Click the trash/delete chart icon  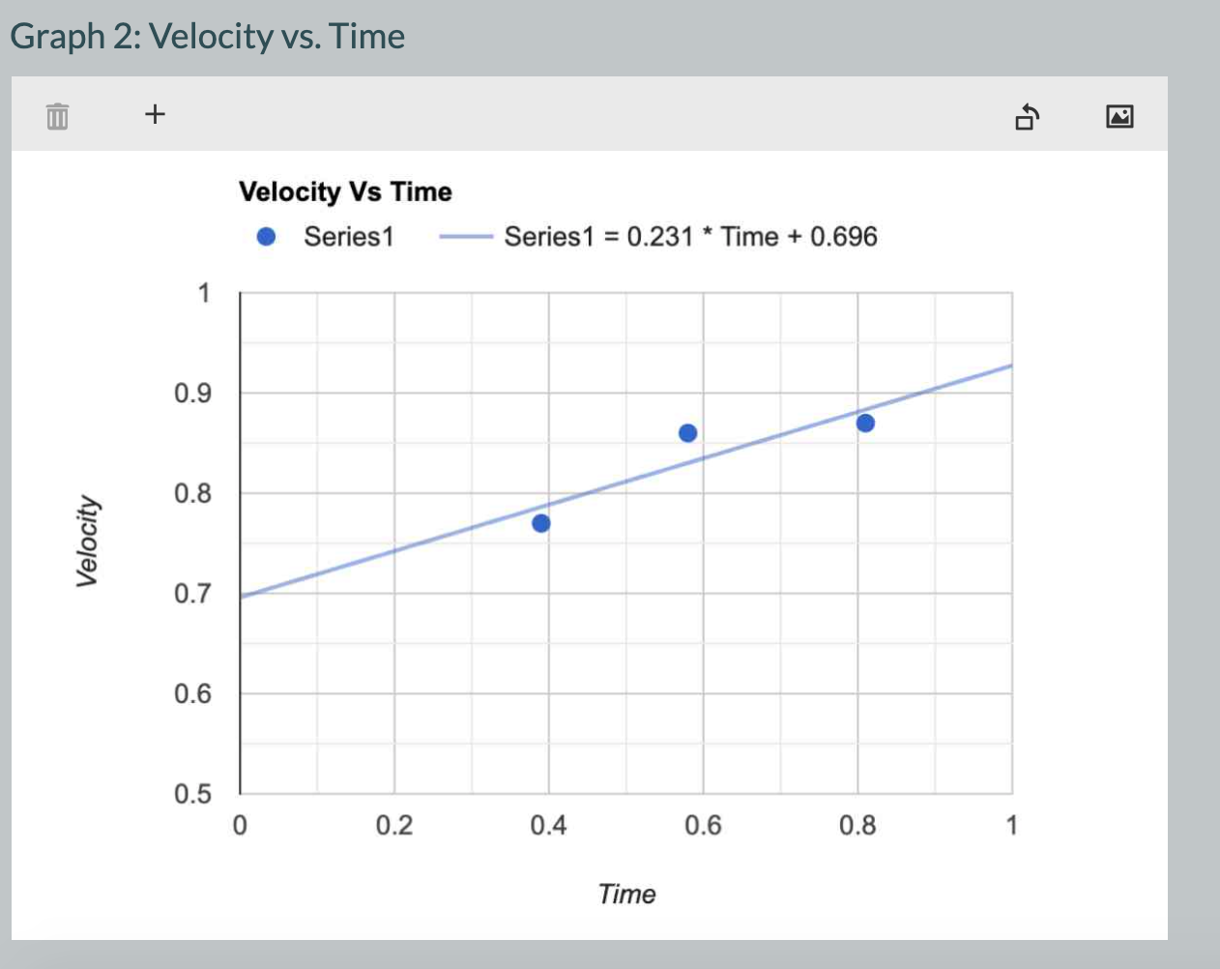(x=58, y=115)
